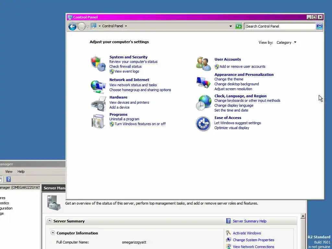Click Choose homegroup and sharing options
Image resolution: width=332 pixels, height=249 pixels.
click(140, 90)
